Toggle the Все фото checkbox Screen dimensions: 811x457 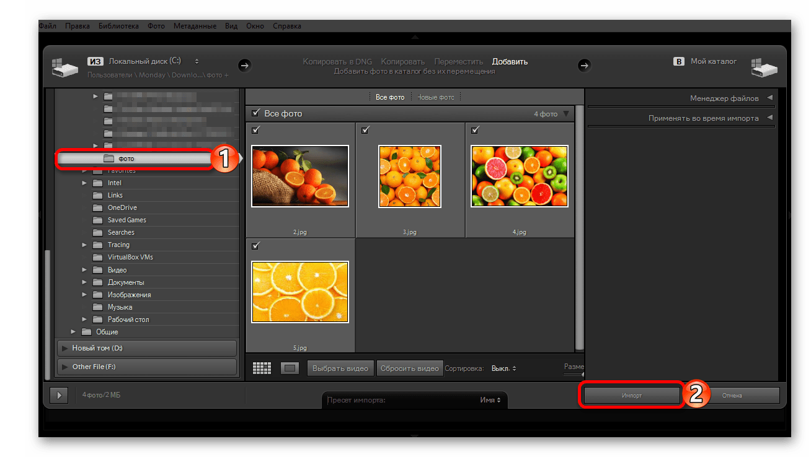point(255,113)
